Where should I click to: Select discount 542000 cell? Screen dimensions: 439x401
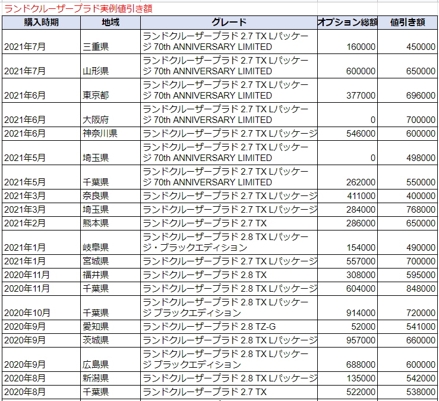click(408, 378)
